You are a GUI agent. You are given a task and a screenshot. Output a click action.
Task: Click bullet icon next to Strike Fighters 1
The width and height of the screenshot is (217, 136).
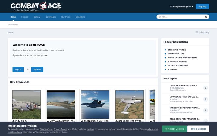(165, 54)
